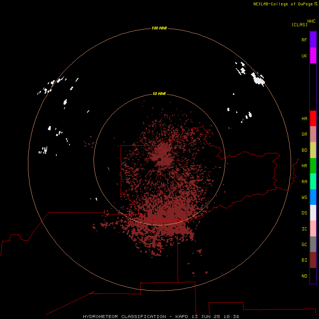This screenshot has height=319, width=319.
Task: Click the WS legend label
Action: pyautogui.click(x=304, y=197)
